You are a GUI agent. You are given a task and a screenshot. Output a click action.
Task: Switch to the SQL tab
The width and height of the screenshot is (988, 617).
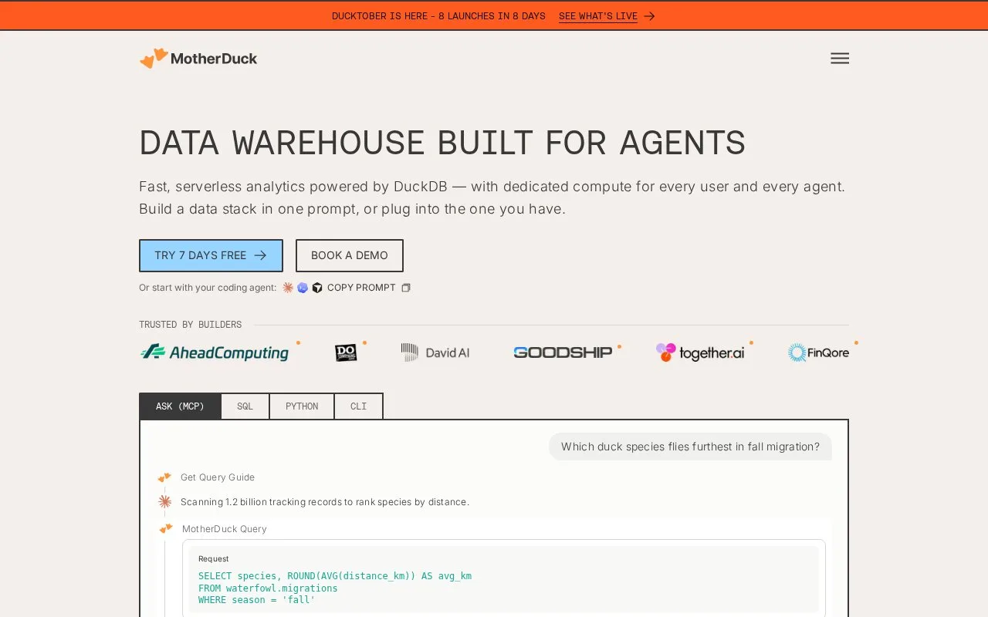[x=245, y=406]
